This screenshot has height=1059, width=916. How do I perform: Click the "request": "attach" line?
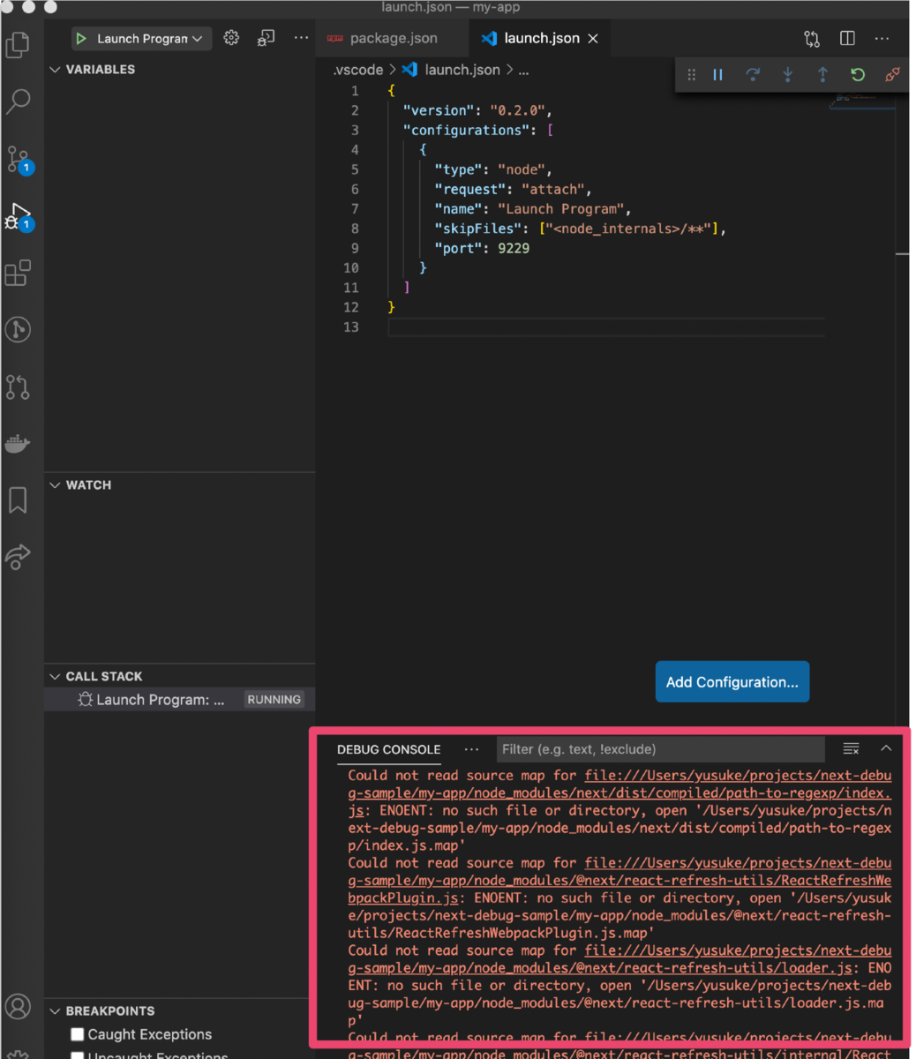pos(513,189)
